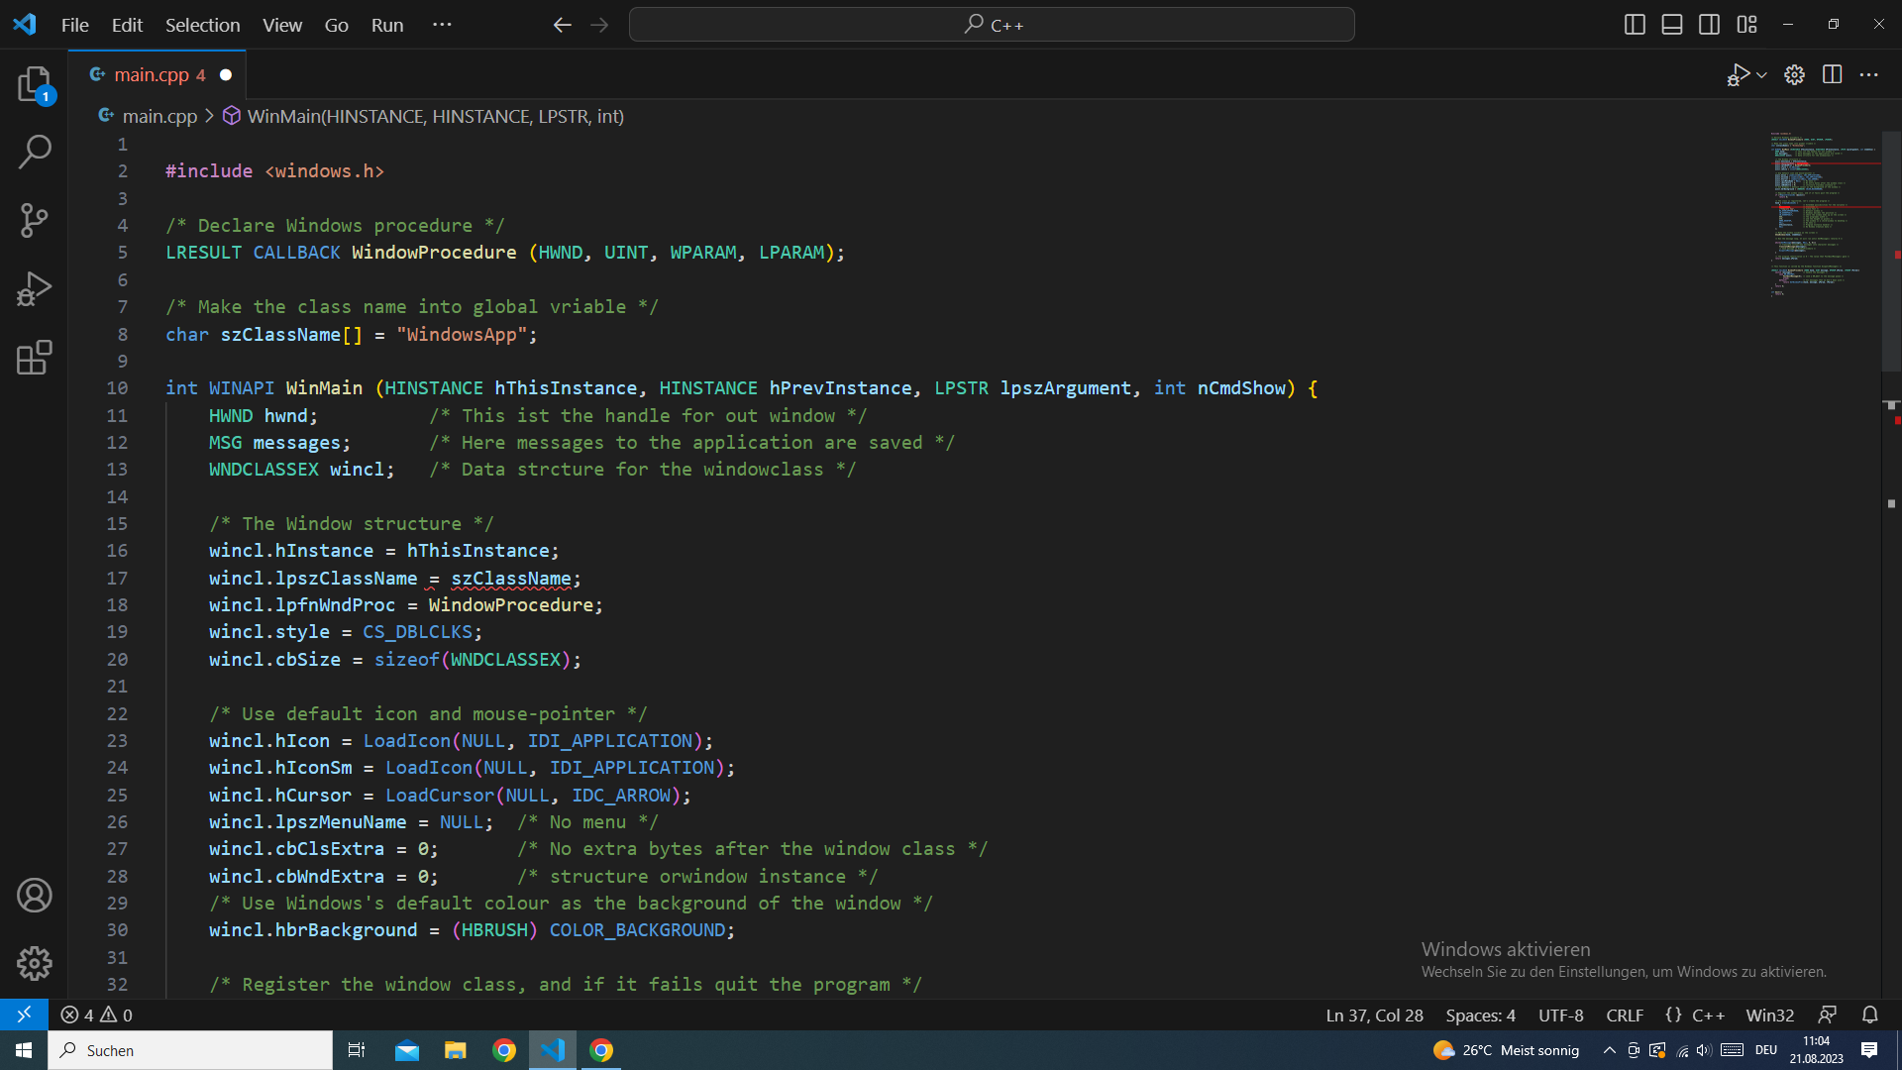Expand the hidden menus ellipsis in title bar
The width and height of the screenshot is (1902, 1070).
[442, 25]
